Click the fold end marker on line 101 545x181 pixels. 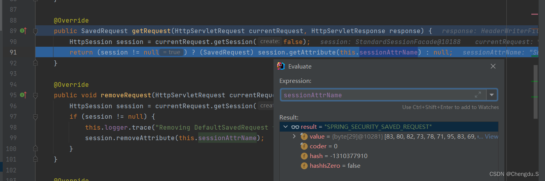35,159
